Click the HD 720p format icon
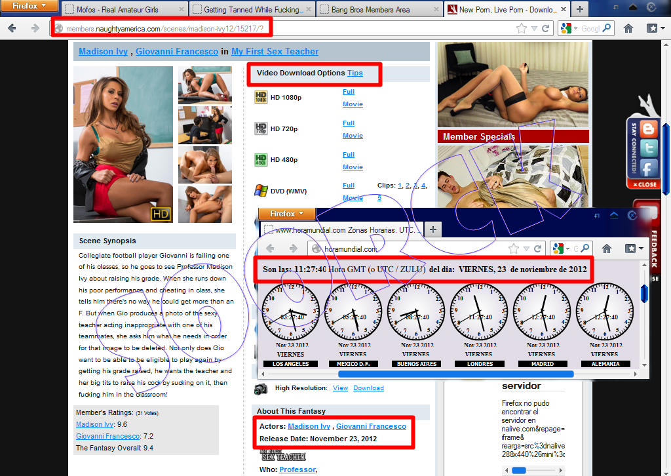This screenshot has width=671, height=476. (261, 129)
